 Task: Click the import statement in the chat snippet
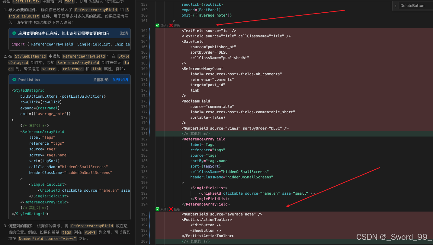71,44
